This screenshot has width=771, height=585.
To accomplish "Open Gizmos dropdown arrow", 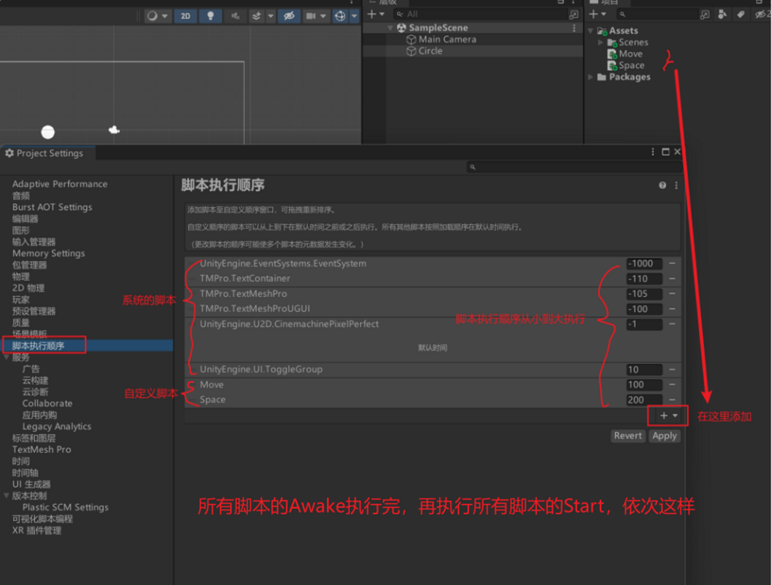I will pyautogui.click(x=354, y=16).
